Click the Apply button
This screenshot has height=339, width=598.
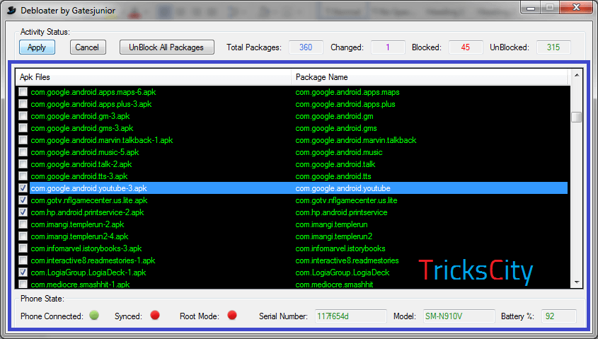37,47
